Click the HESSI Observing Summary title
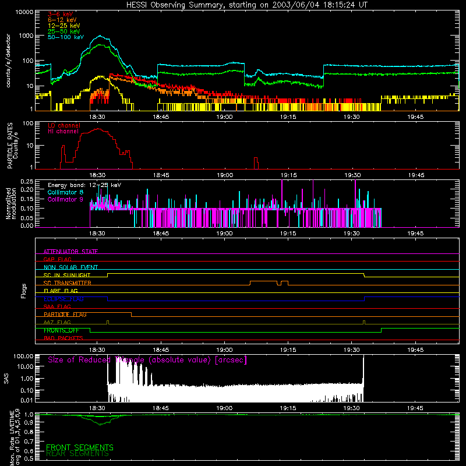466x466 pixels. point(247,5)
